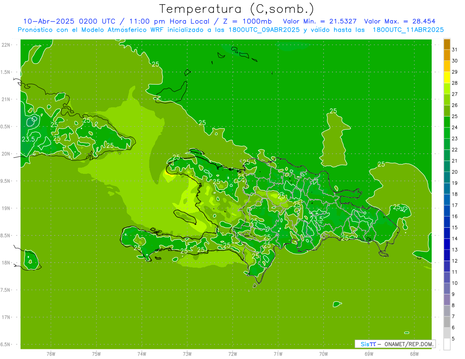The image size is (465, 359).
Task: Click the yellow legend swatch between 28 and 29
Action: point(447,77)
